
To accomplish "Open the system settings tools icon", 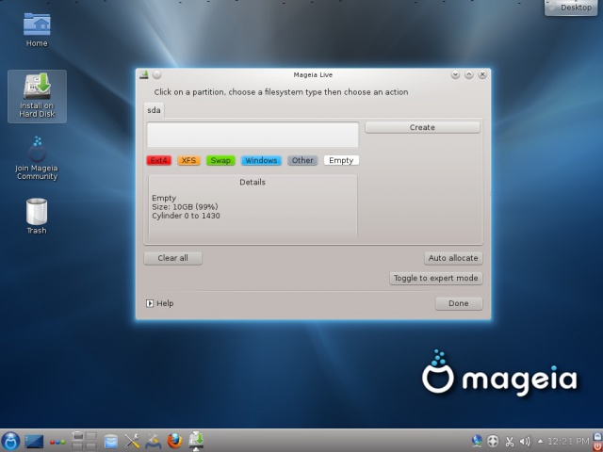I will (132, 442).
